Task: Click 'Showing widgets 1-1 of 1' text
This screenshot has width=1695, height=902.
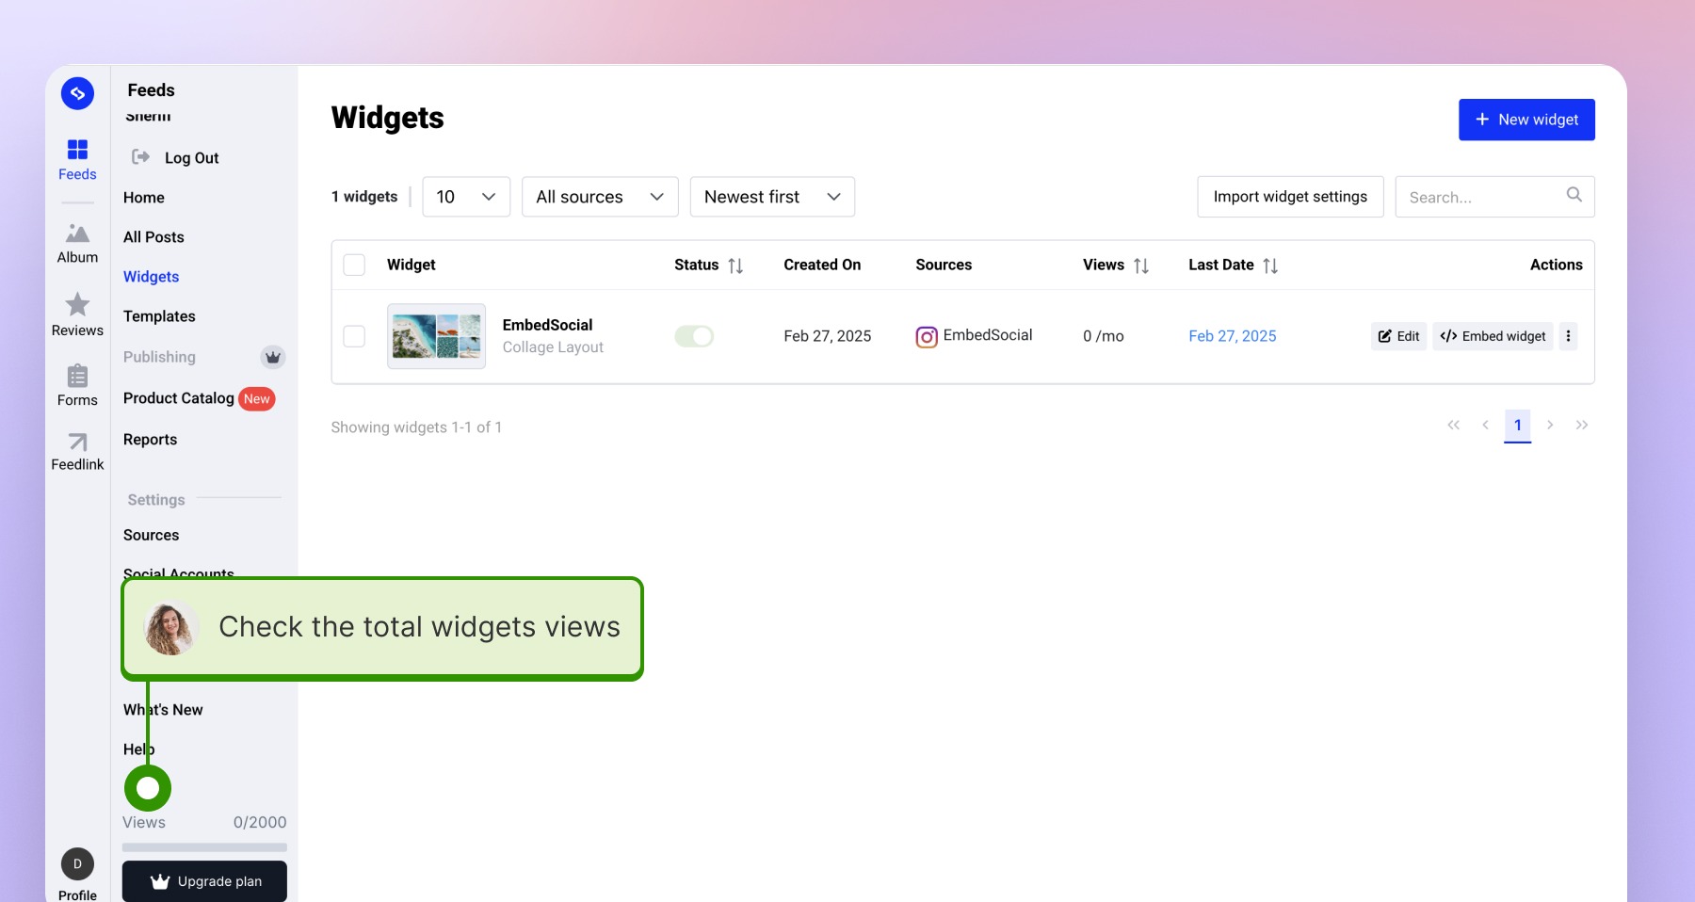Action: [x=416, y=427]
